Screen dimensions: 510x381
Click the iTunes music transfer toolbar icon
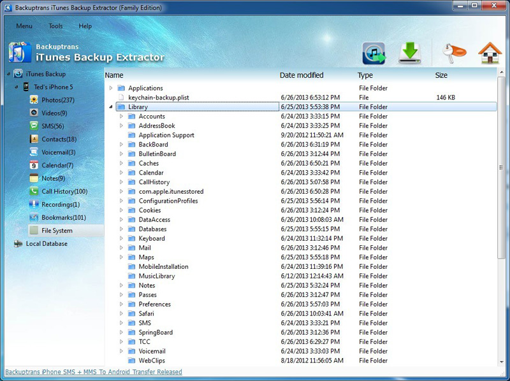coord(374,54)
